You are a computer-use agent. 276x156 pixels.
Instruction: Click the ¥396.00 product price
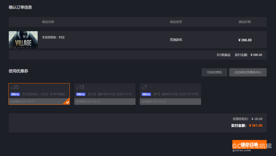(x=245, y=40)
